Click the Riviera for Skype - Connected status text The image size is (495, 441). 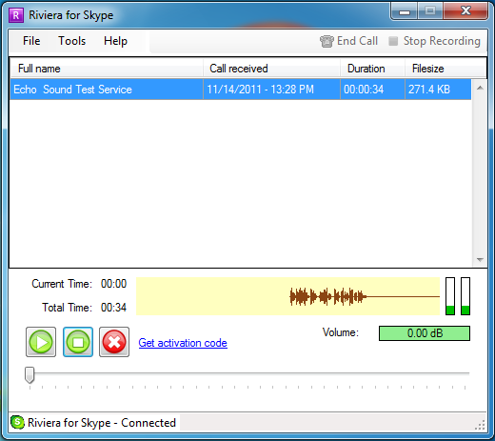click(102, 423)
